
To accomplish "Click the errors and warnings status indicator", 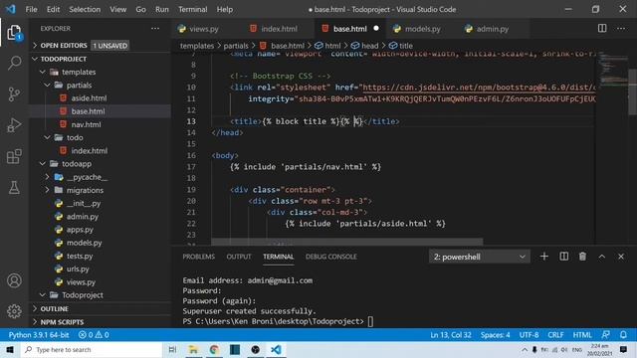I will 94,335.
